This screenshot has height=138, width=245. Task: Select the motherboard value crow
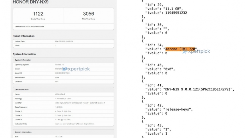(57, 77)
